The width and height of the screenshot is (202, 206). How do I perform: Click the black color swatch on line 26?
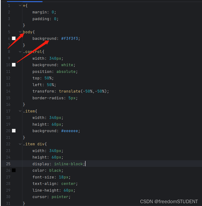[x=14, y=170]
